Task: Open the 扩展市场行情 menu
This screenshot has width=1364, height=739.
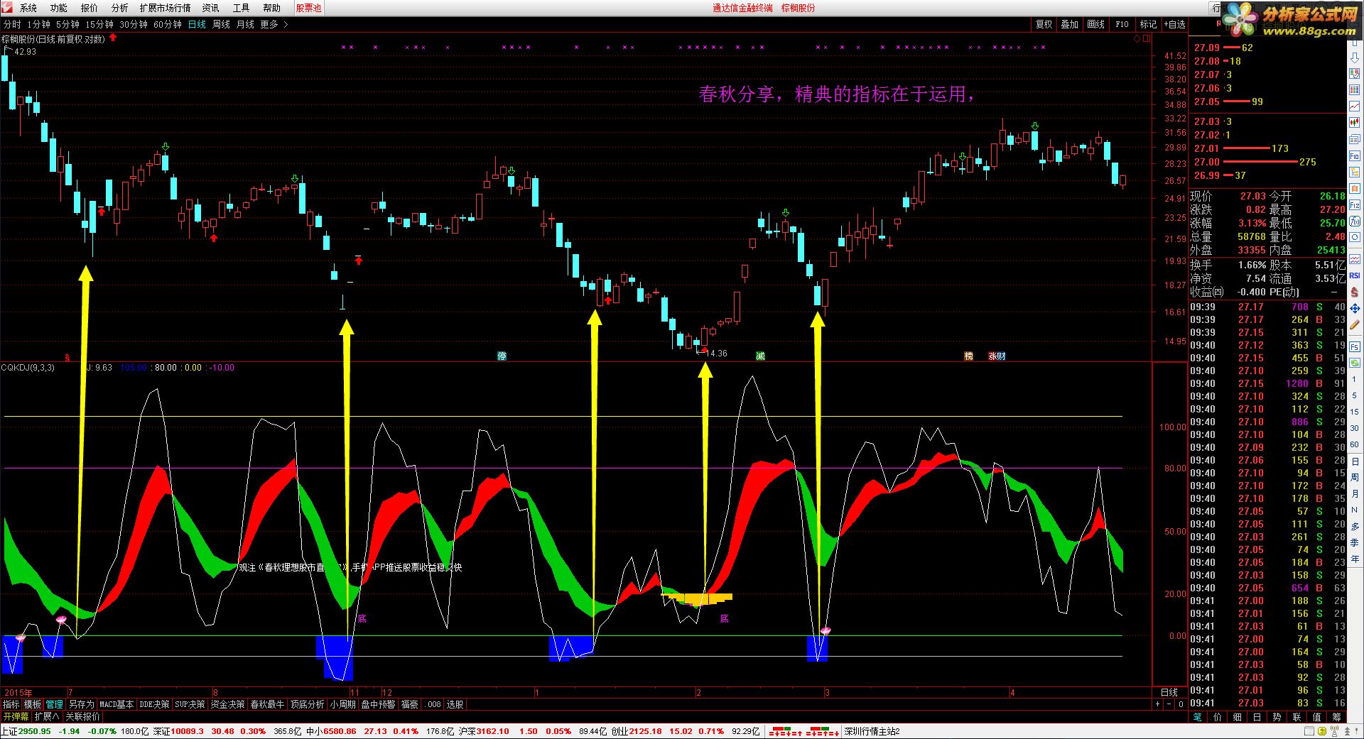Action: click(165, 8)
